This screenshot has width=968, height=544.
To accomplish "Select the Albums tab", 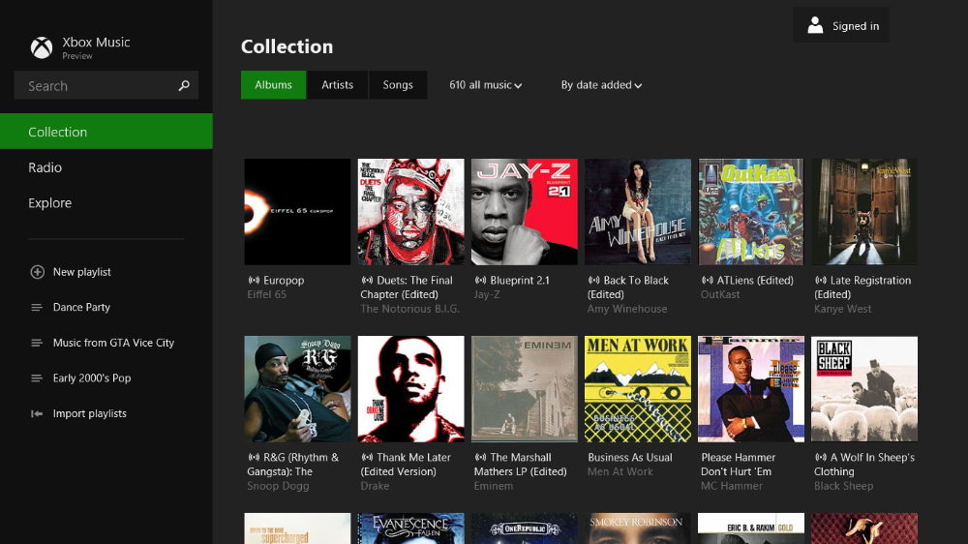I will pos(274,84).
